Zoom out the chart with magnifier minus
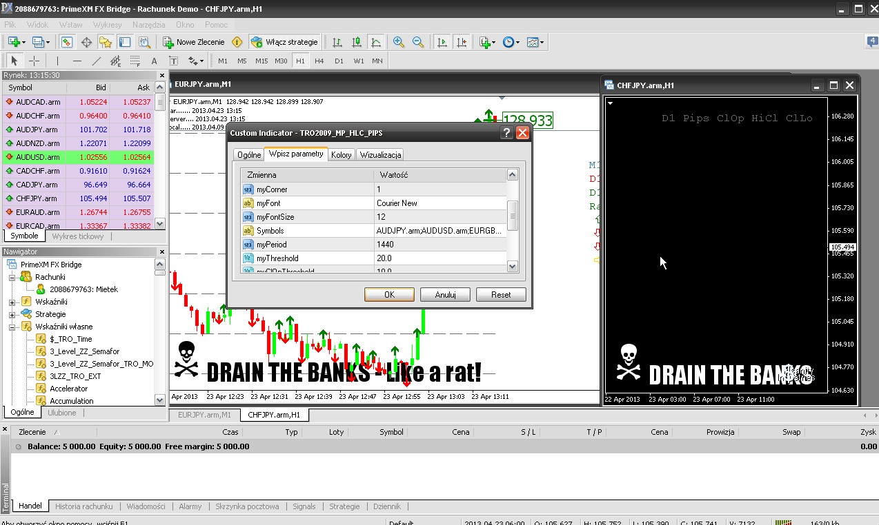This screenshot has height=525, width=879. click(x=418, y=42)
